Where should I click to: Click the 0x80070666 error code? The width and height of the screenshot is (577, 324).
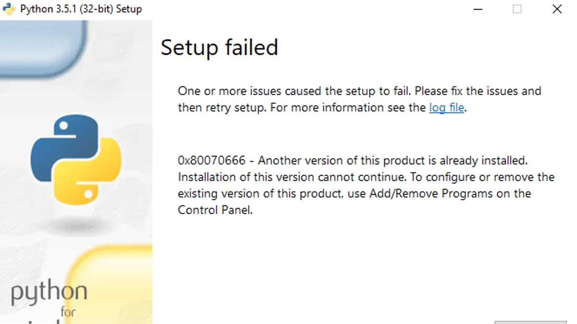pyautogui.click(x=212, y=160)
